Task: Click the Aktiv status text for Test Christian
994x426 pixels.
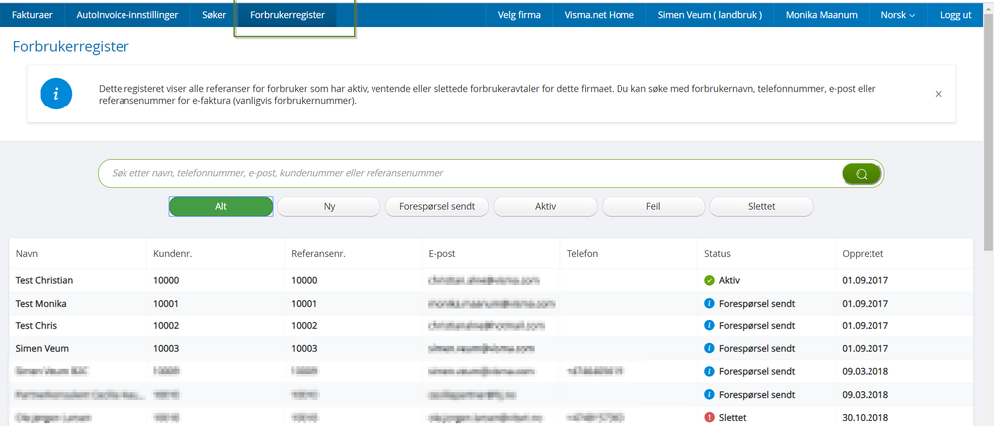Action: 730,280
